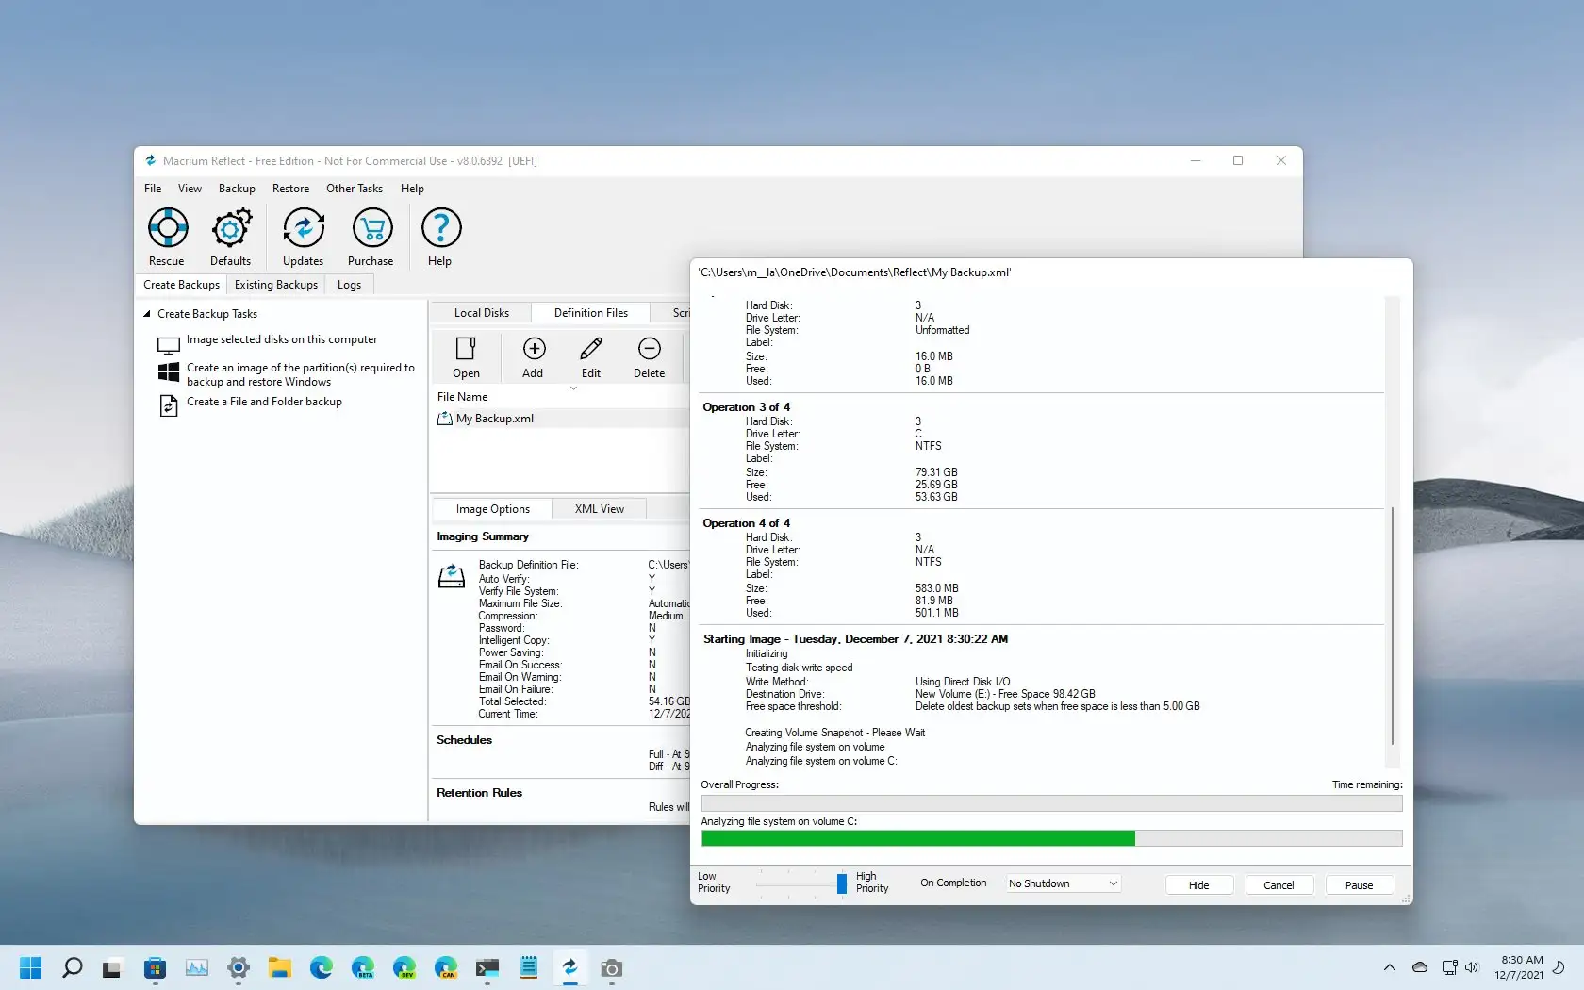Screen dimensions: 1584x990
Task: Click the Operation 3 of 4 heading
Action: tap(747, 407)
